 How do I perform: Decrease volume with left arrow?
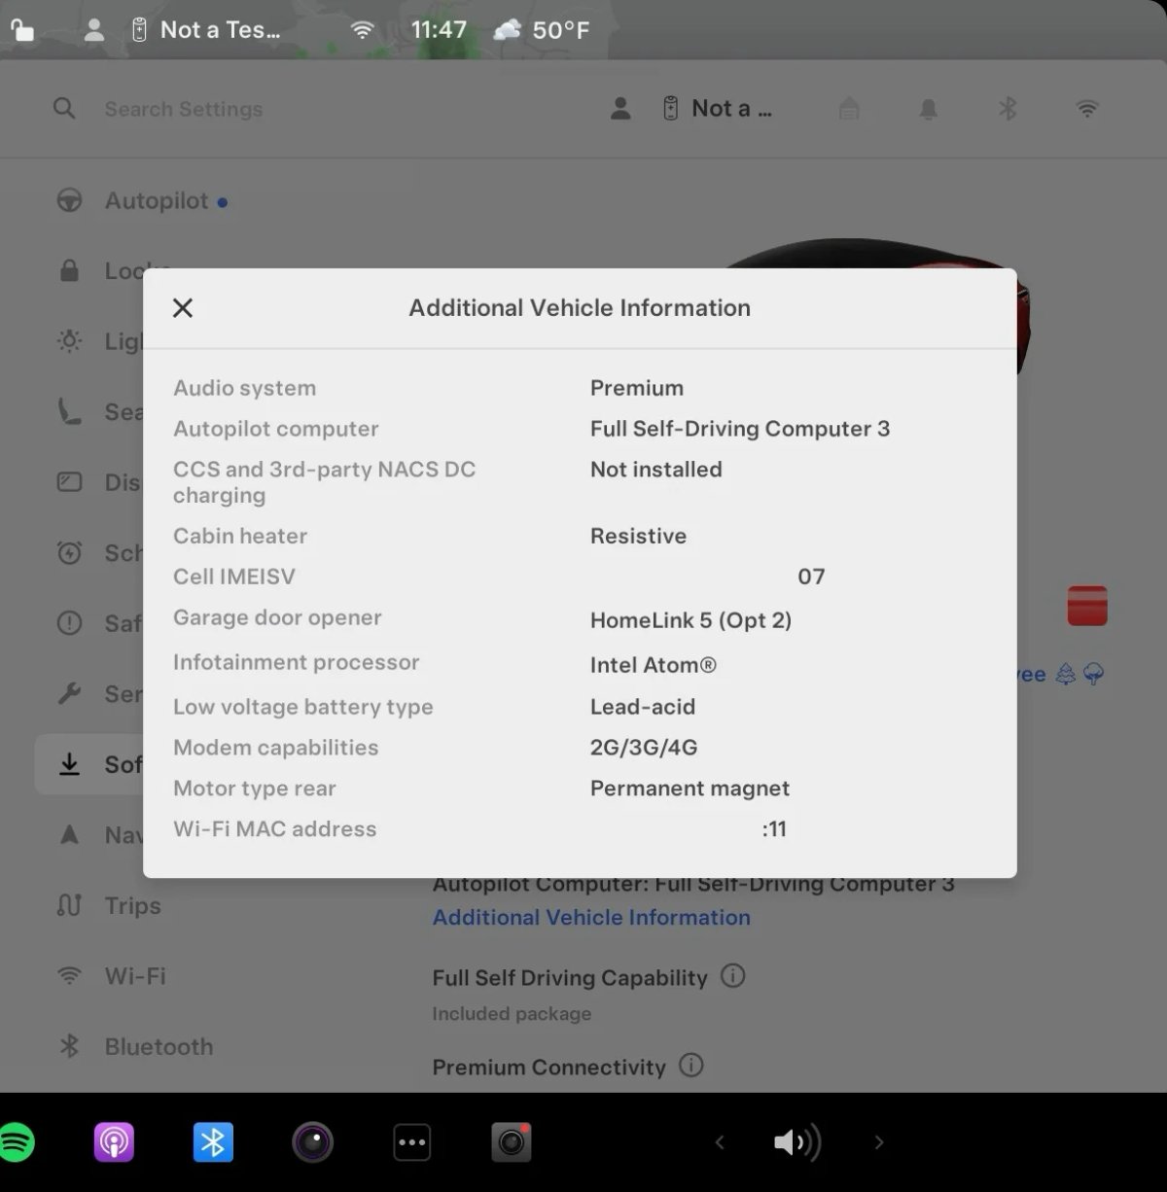pos(720,1142)
